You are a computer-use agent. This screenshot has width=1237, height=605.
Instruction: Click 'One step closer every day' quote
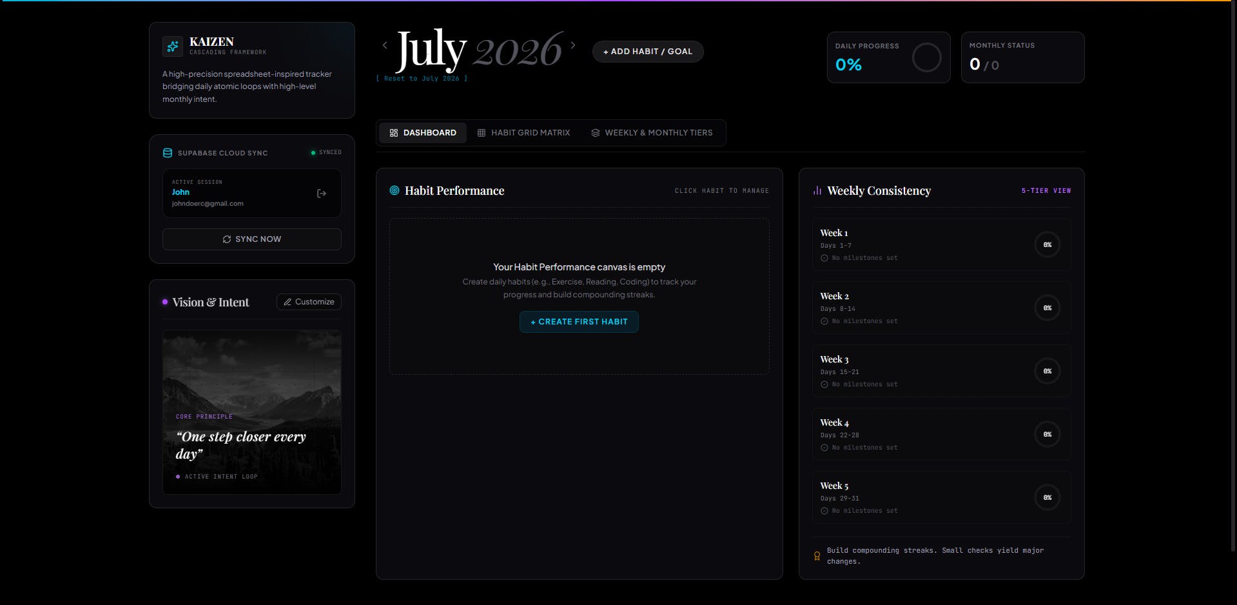click(241, 445)
